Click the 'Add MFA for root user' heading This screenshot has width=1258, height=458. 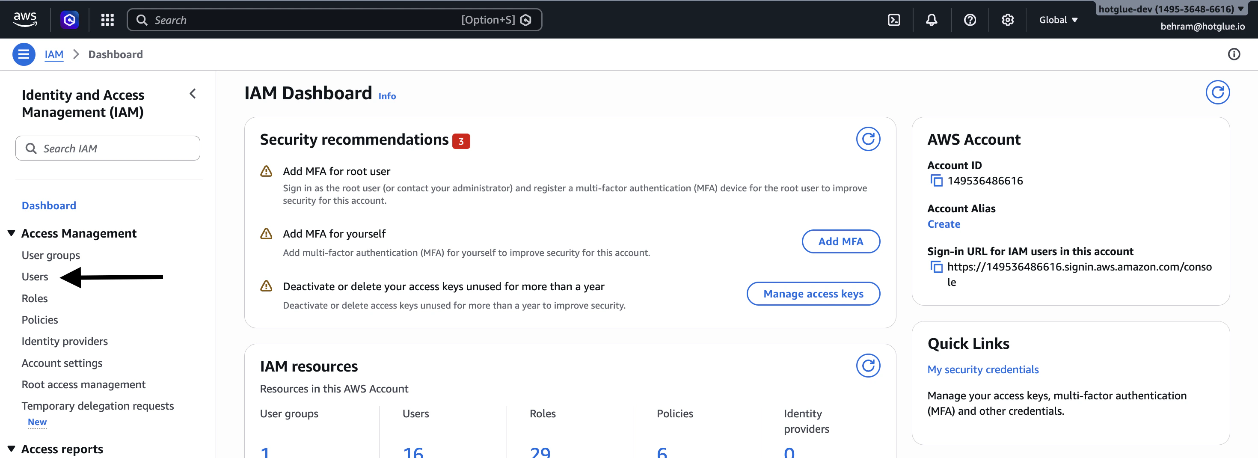(336, 171)
